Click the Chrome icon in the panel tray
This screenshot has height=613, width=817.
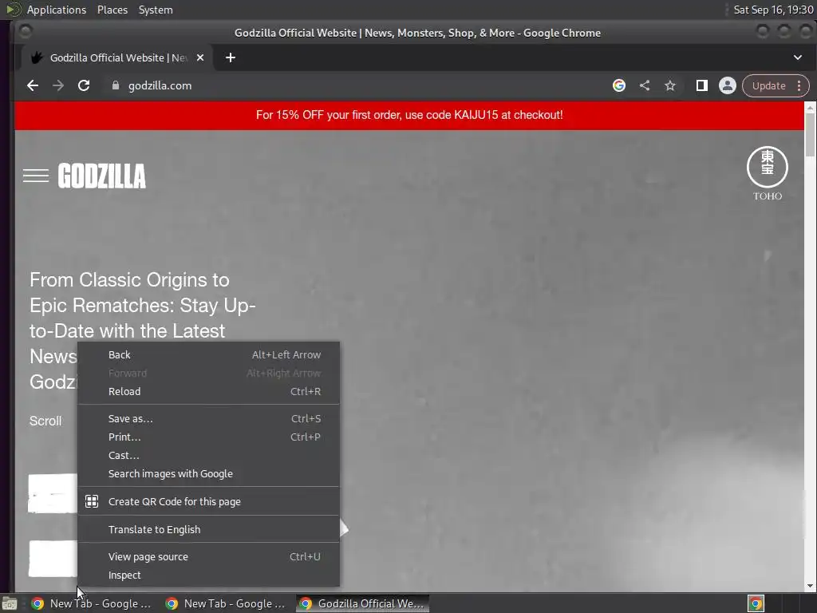pyautogui.click(x=756, y=603)
